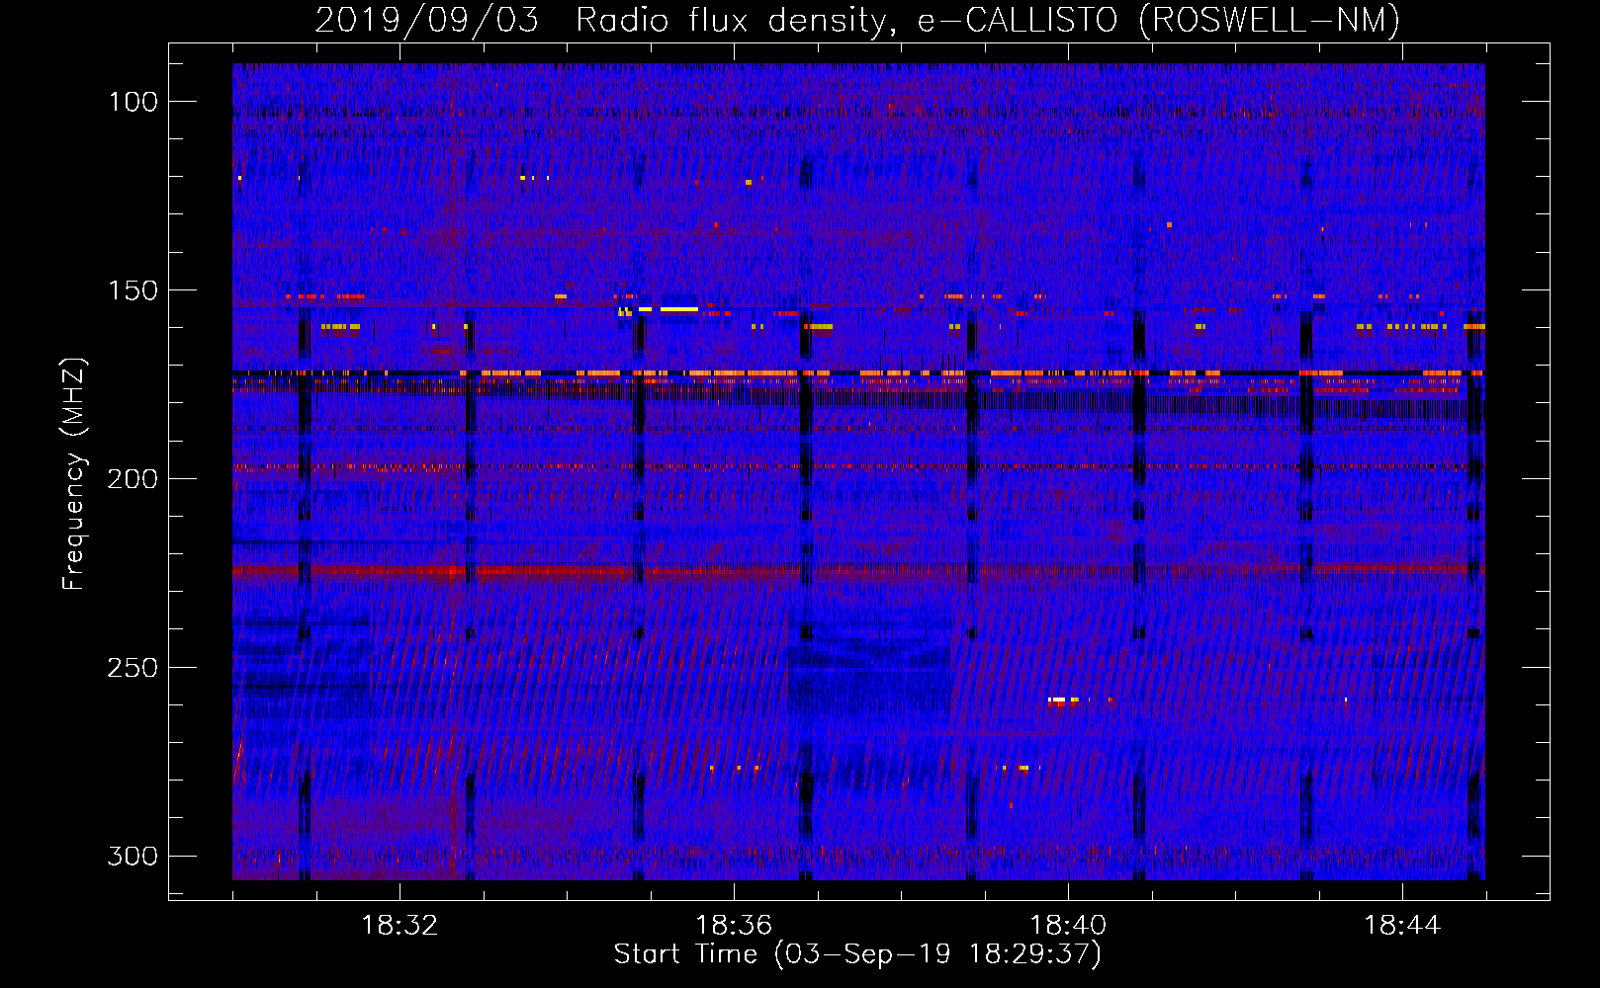Viewport: 1600px width, 988px height.
Task: Click the 100 frequency tick label
Action: [x=133, y=102]
